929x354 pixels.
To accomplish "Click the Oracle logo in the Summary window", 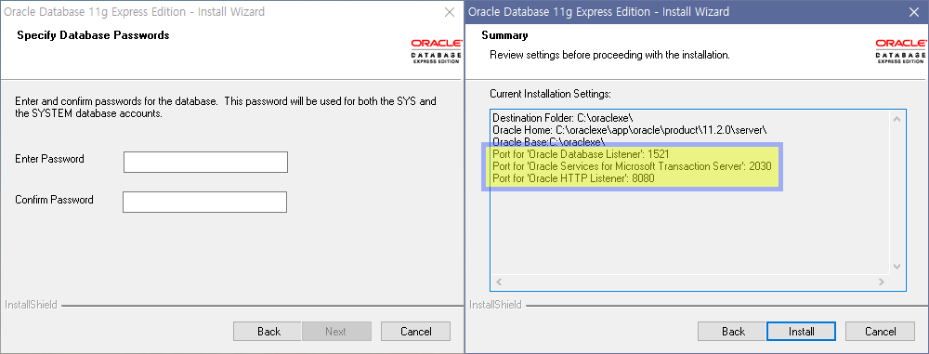I will (x=900, y=51).
